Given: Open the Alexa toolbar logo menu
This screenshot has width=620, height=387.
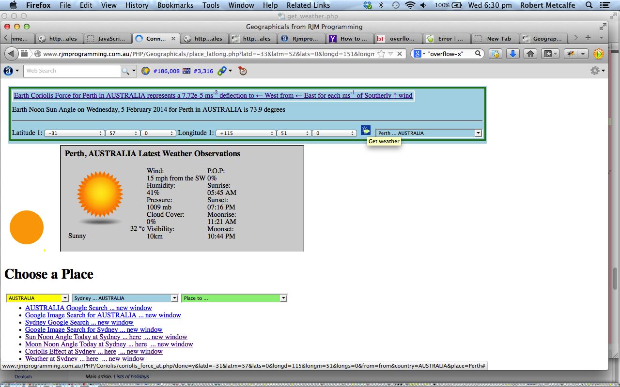Looking at the screenshot, I should tap(11, 71).
